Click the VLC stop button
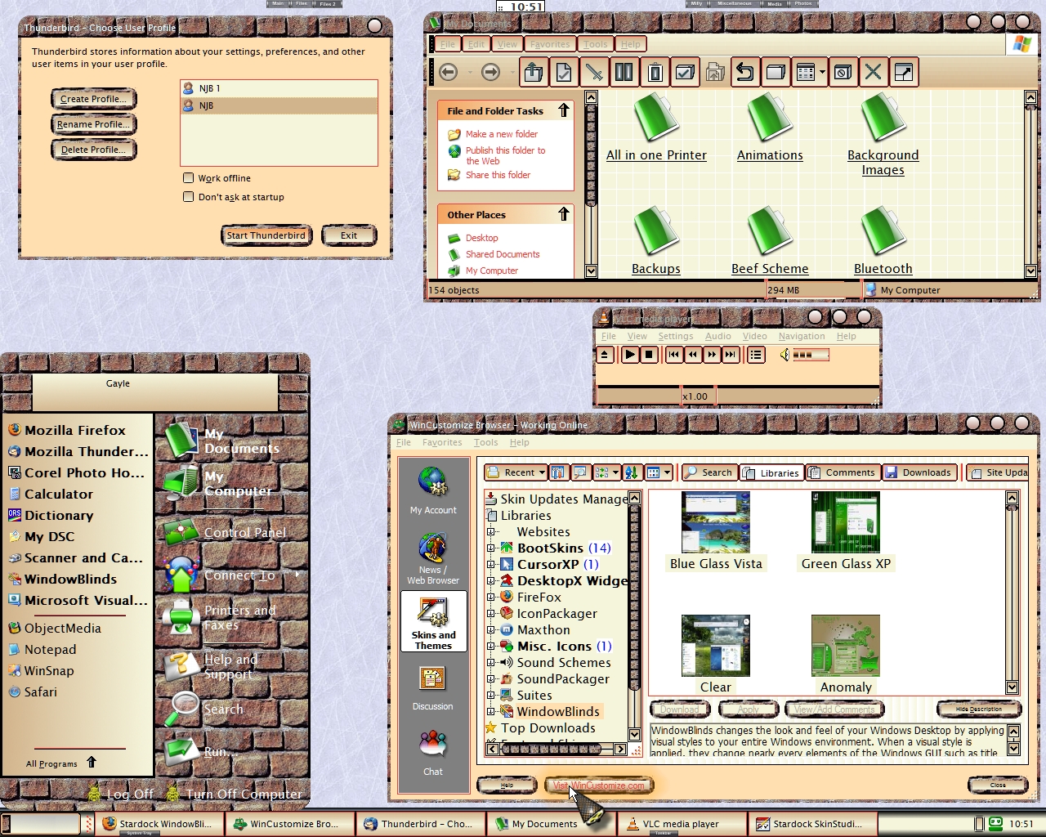This screenshot has width=1046, height=837. pos(649,355)
